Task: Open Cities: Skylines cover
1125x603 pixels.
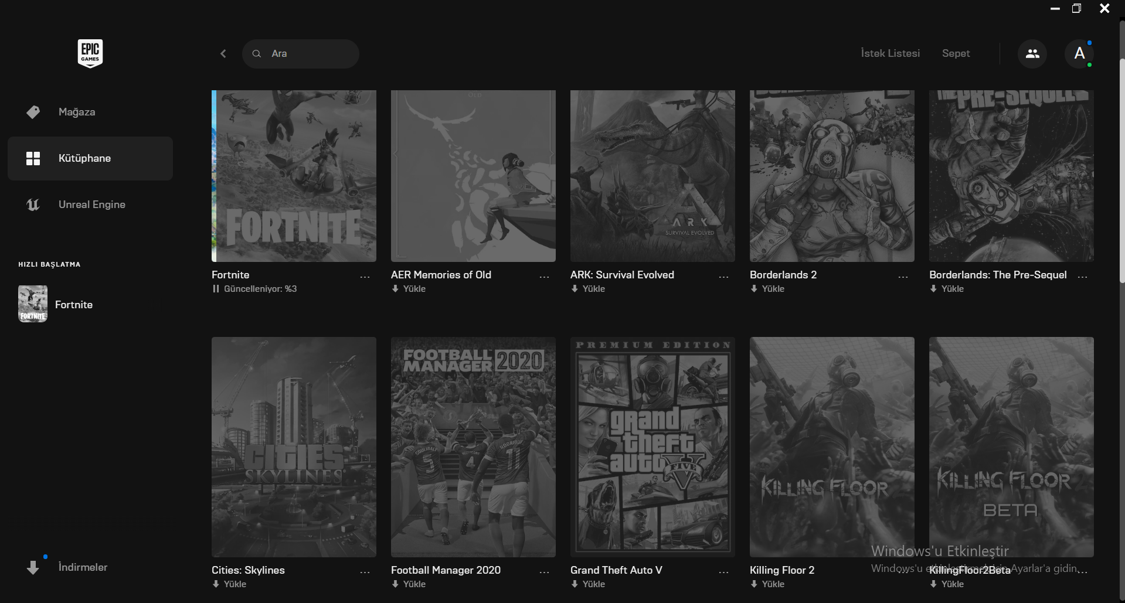Action: pos(294,447)
